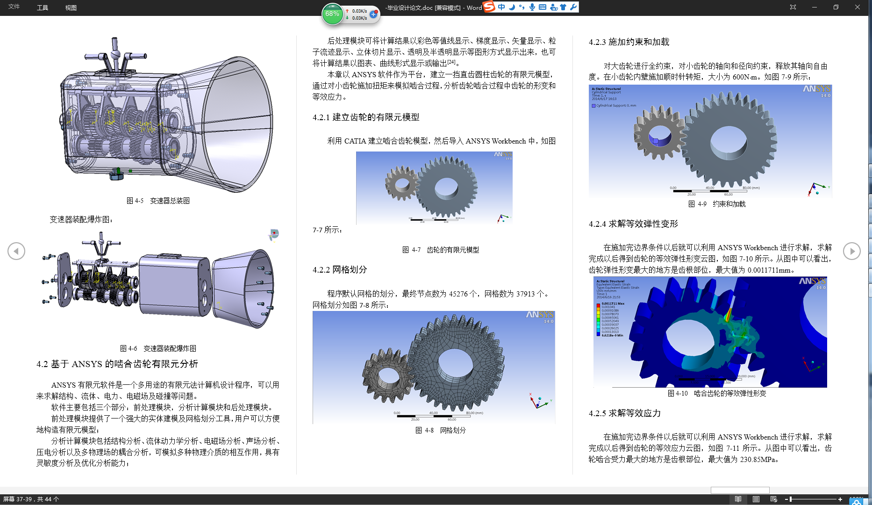Click the equivalent elastic strain figure 4-10

[710, 332]
